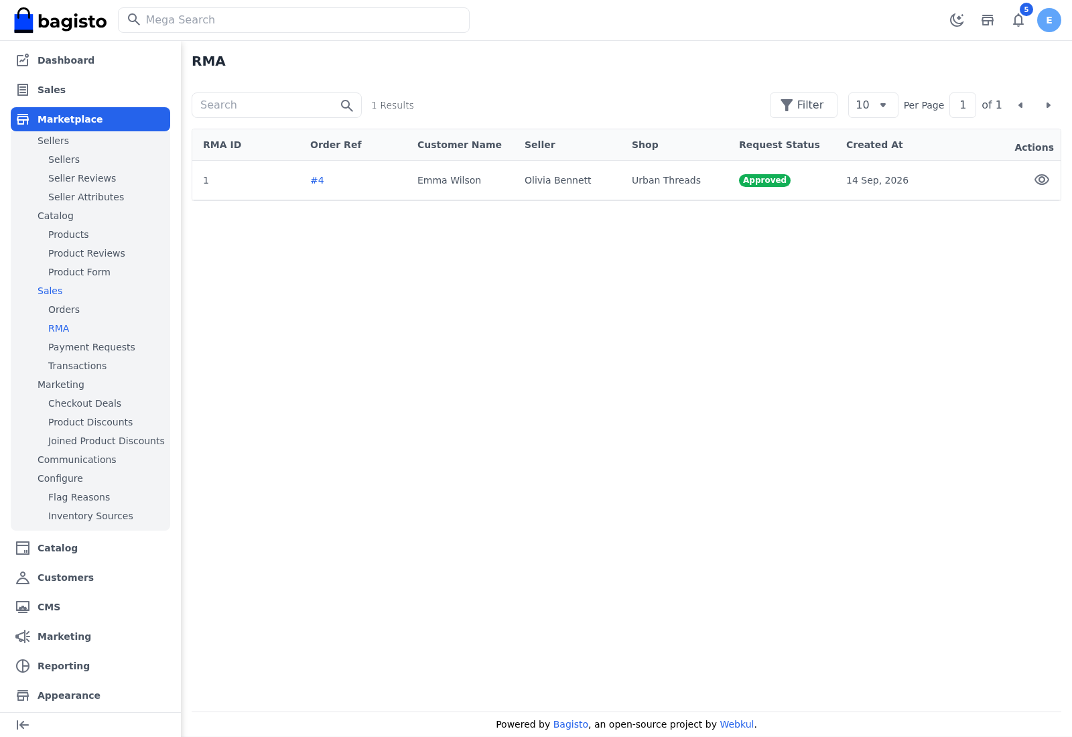Go to previous page arrow
The width and height of the screenshot is (1072, 737).
[x=1020, y=105]
